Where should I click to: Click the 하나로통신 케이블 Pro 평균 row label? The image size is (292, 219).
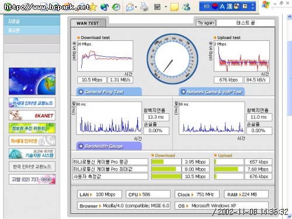click(110, 162)
